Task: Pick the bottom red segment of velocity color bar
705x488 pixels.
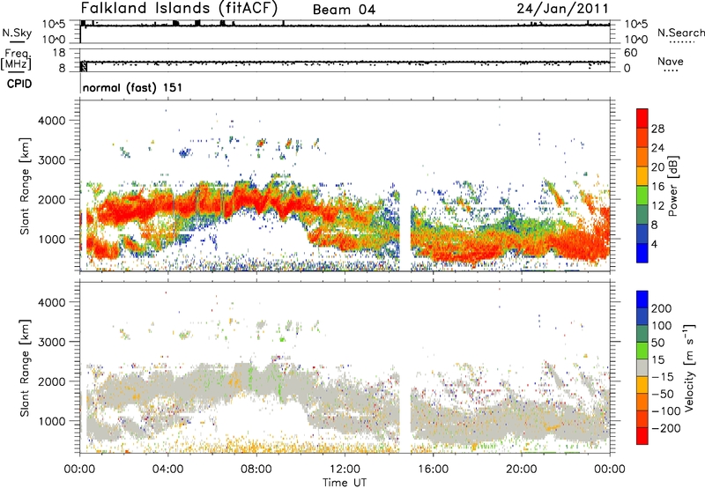Action: point(642,436)
